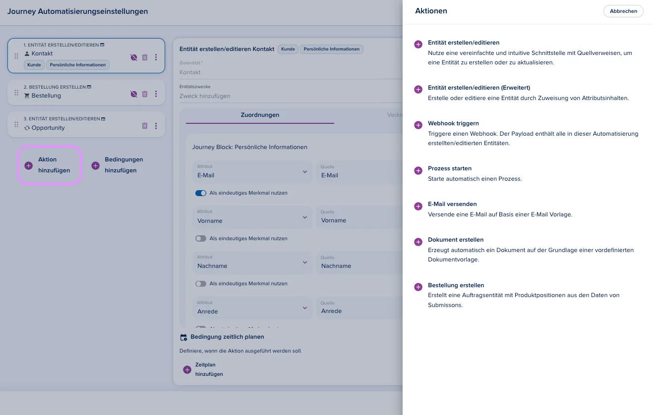Click crossed-out icon on Bestellung action card
Image resolution: width=653 pixels, height=415 pixels.
(133, 94)
